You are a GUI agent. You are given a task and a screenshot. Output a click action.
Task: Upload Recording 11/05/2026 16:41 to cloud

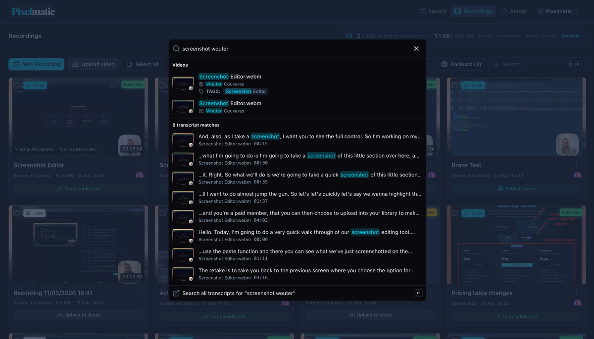pos(78,315)
